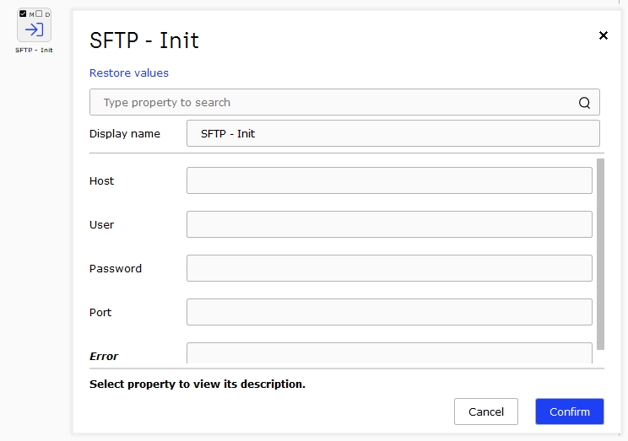Select the Password property label
This screenshot has height=441, width=628.
click(116, 268)
